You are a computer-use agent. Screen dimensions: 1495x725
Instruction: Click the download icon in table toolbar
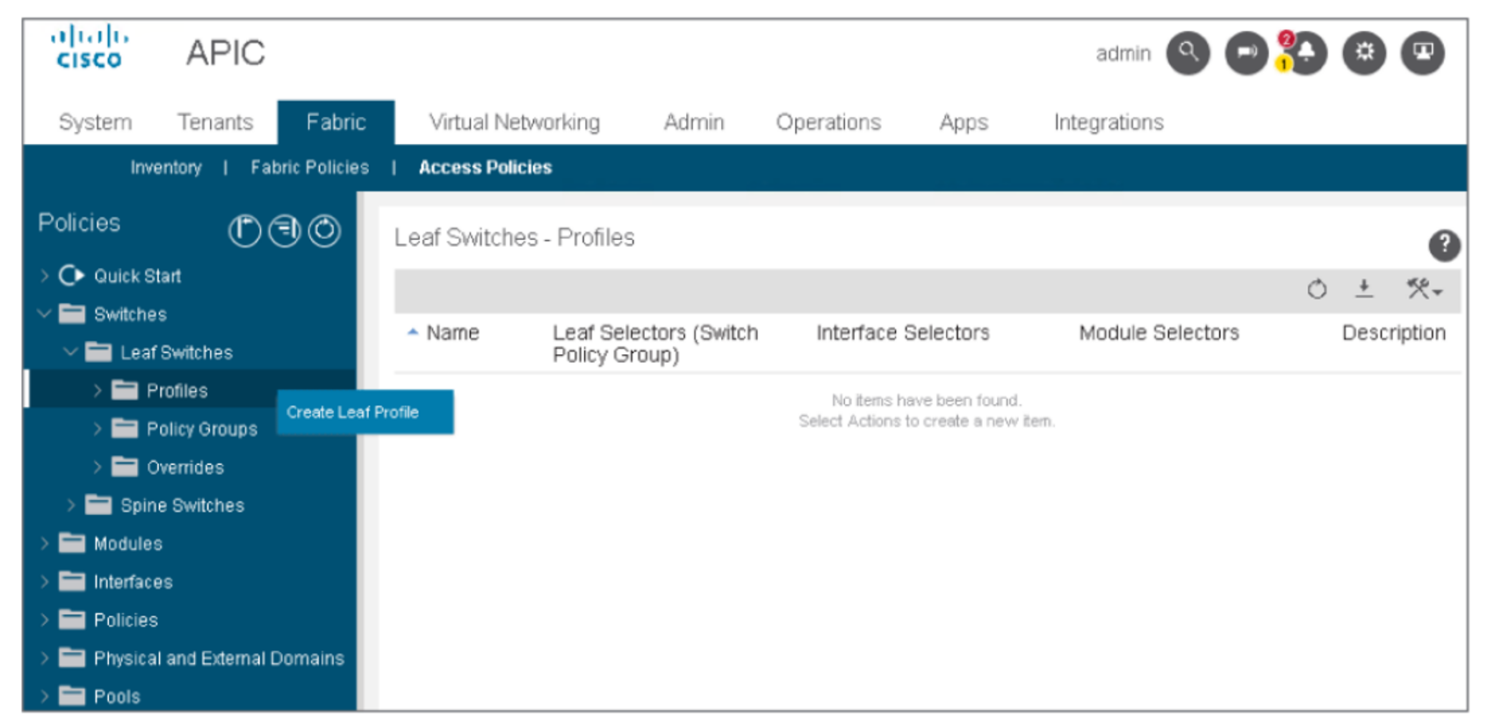coord(1364,289)
